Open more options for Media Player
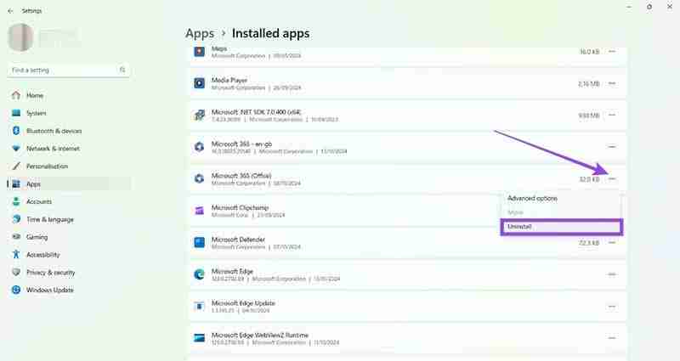Screen dimensions: 680x361 pos(612,83)
